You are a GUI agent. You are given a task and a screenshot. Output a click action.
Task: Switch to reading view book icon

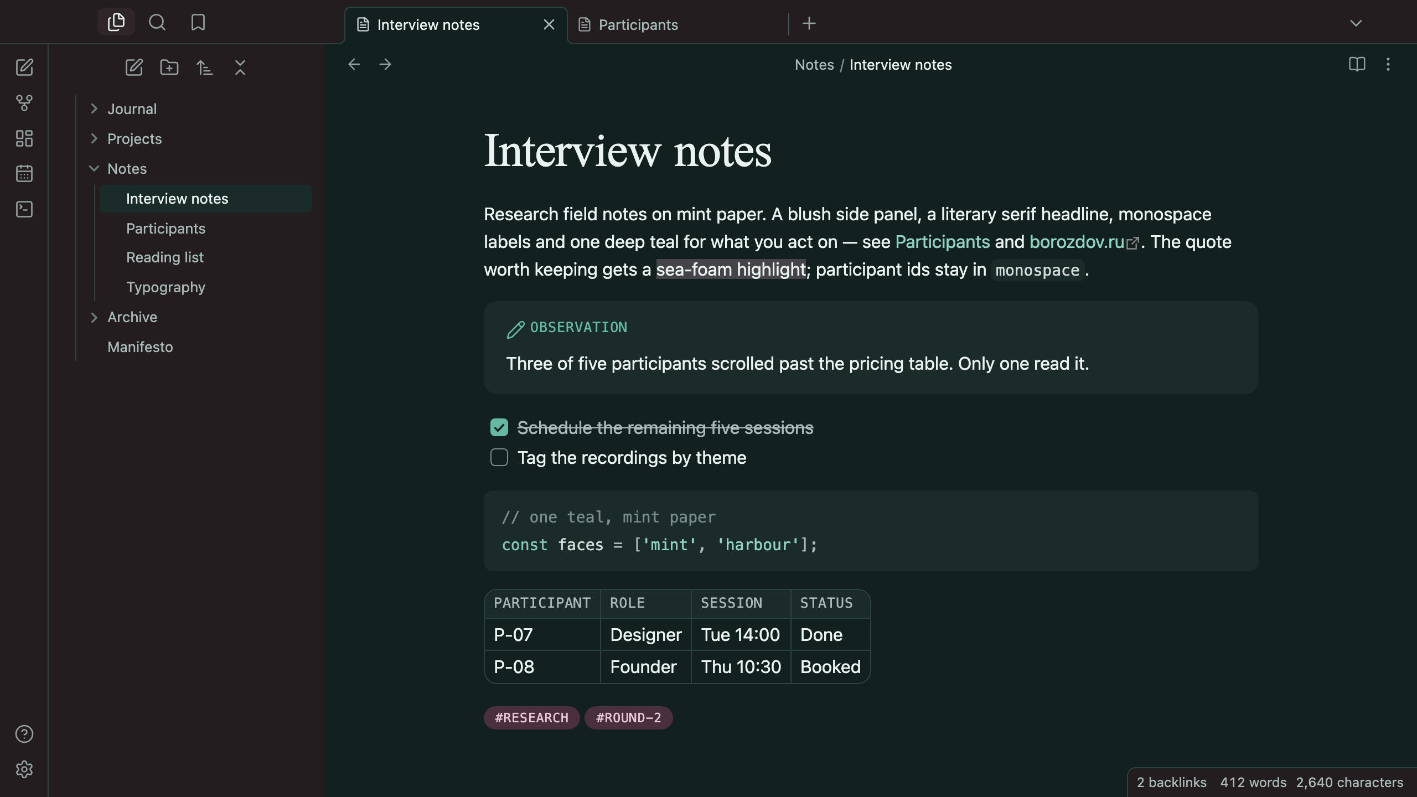pyautogui.click(x=1357, y=65)
